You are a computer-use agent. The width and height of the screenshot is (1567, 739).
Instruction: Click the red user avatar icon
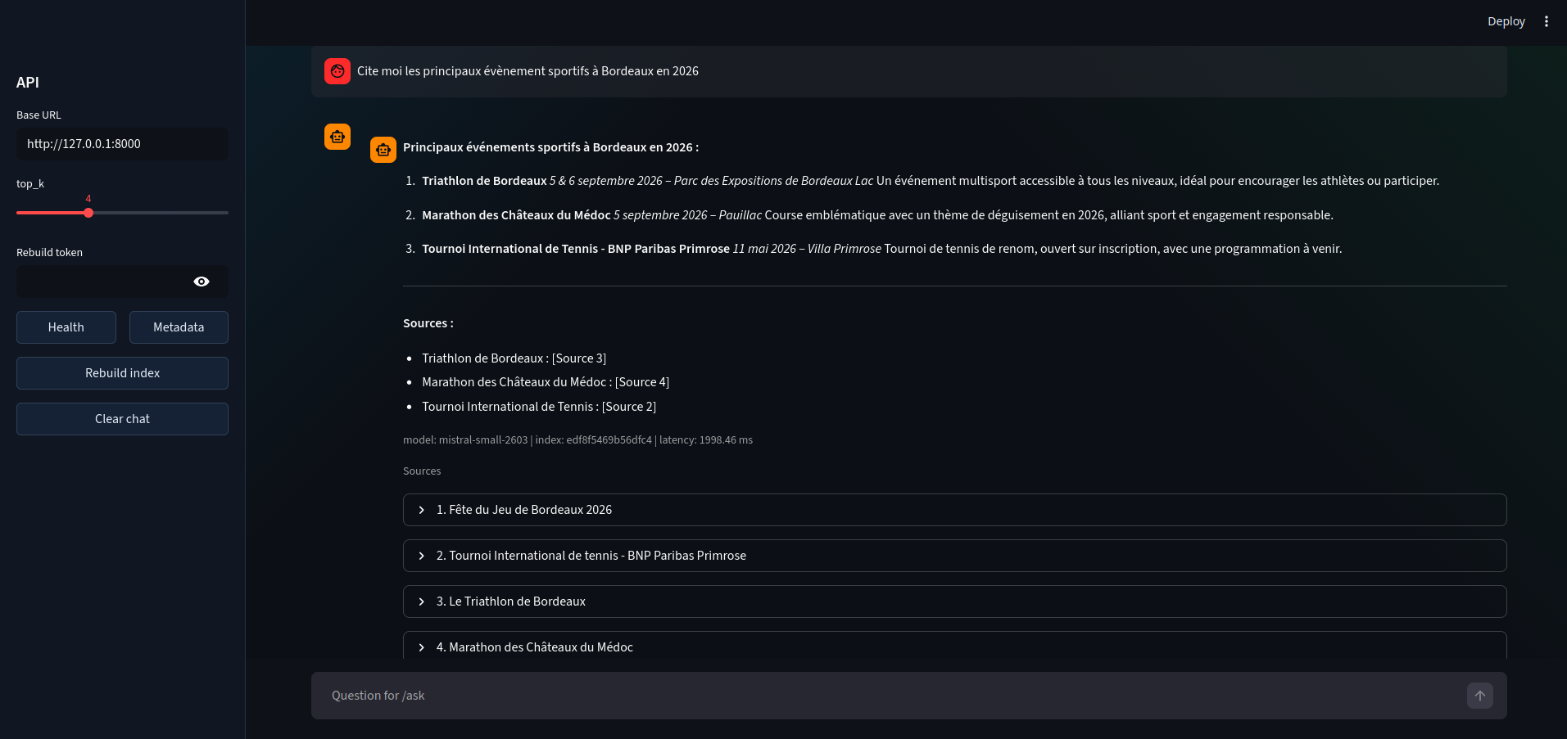(337, 71)
